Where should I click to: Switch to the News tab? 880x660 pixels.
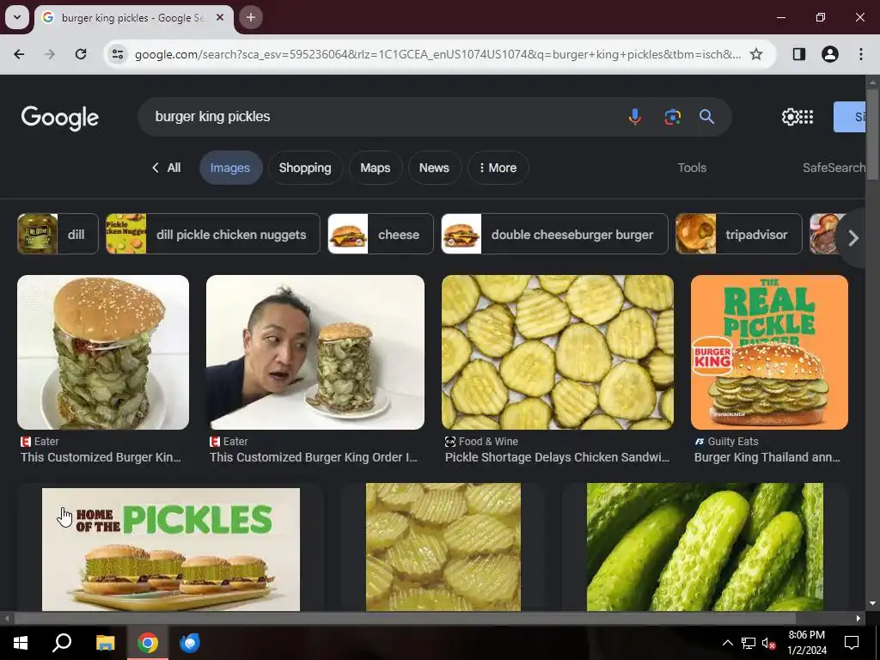434,168
